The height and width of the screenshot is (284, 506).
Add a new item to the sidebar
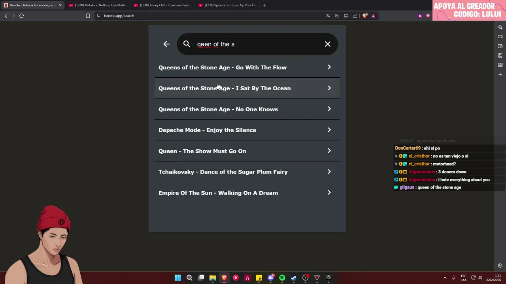pyautogui.click(x=500, y=75)
